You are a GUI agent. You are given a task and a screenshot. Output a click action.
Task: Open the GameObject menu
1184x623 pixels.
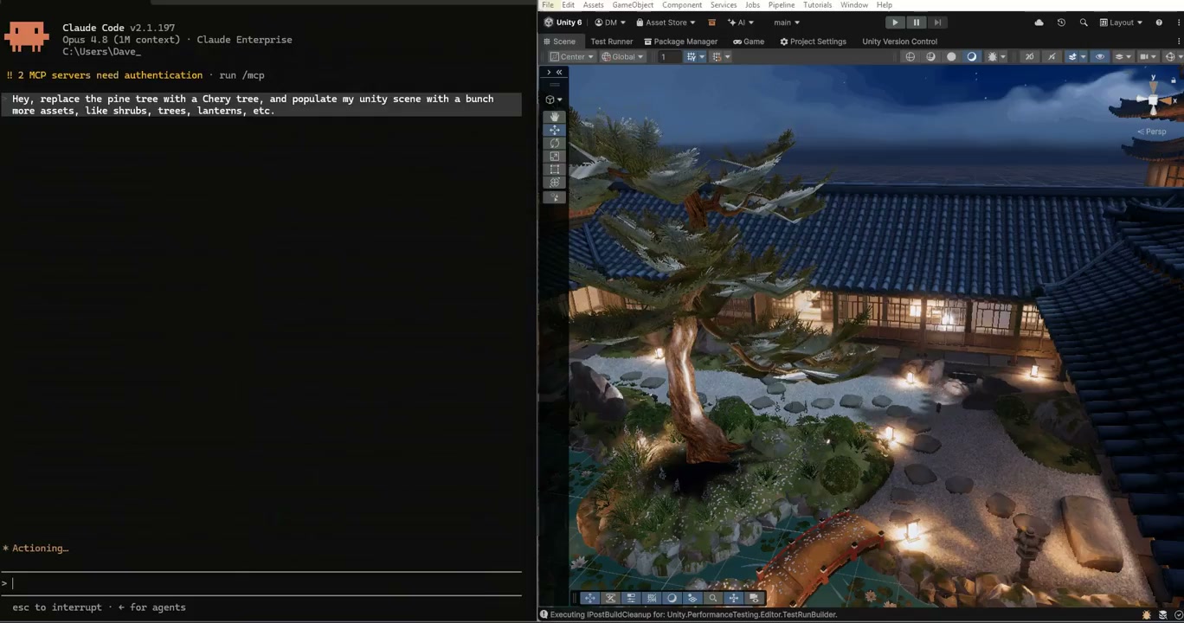point(633,5)
